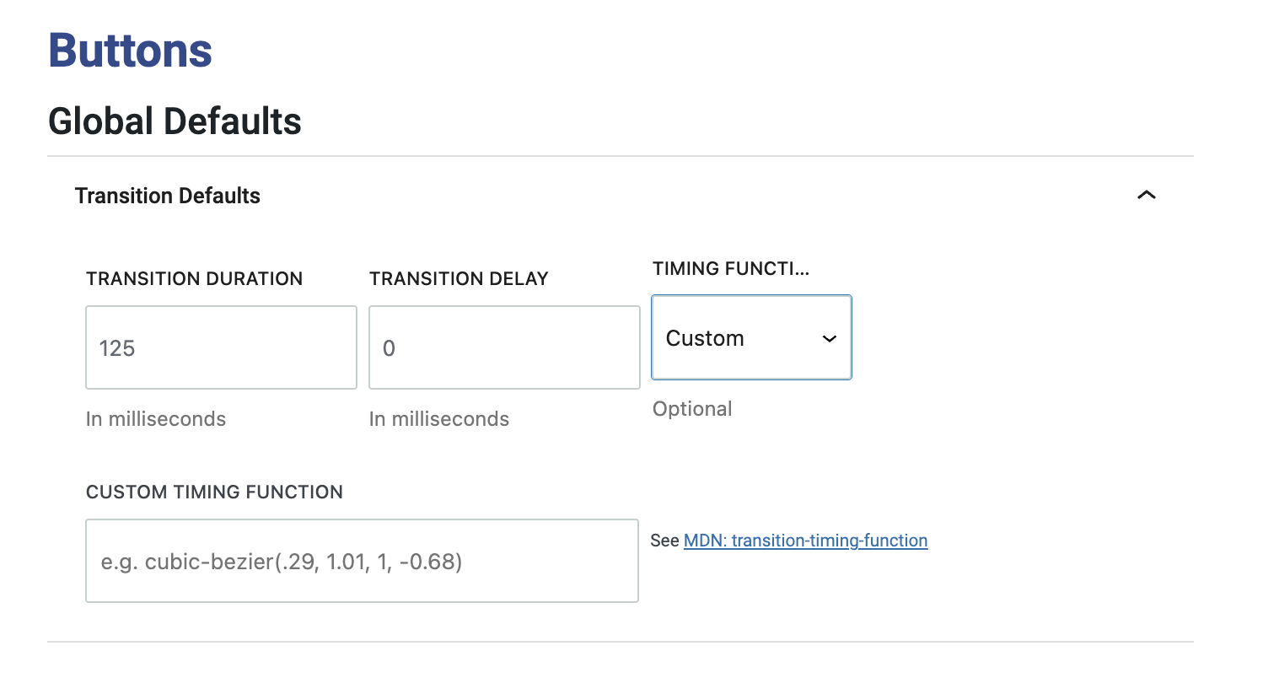Focus the Custom Timing Function text box
This screenshot has width=1263, height=678.
(x=362, y=561)
